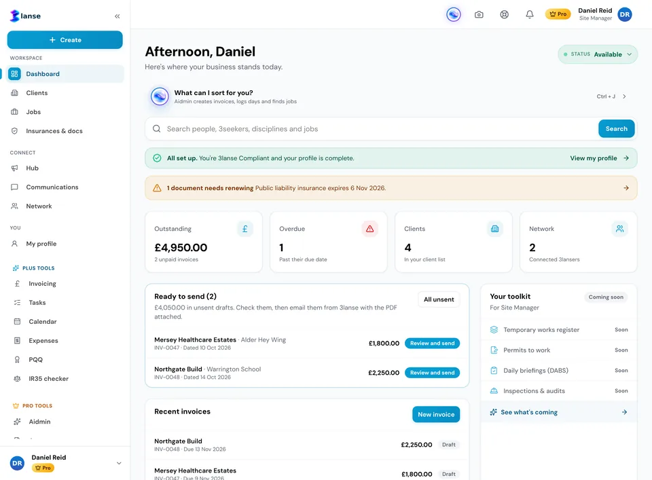Review and send Northgate Build invoice
Viewport: 652px width, 480px height.
click(x=432, y=373)
